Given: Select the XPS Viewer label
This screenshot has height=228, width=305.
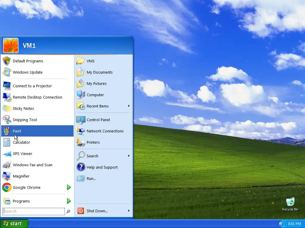Looking at the screenshot, I should click(x=23, y=153).
